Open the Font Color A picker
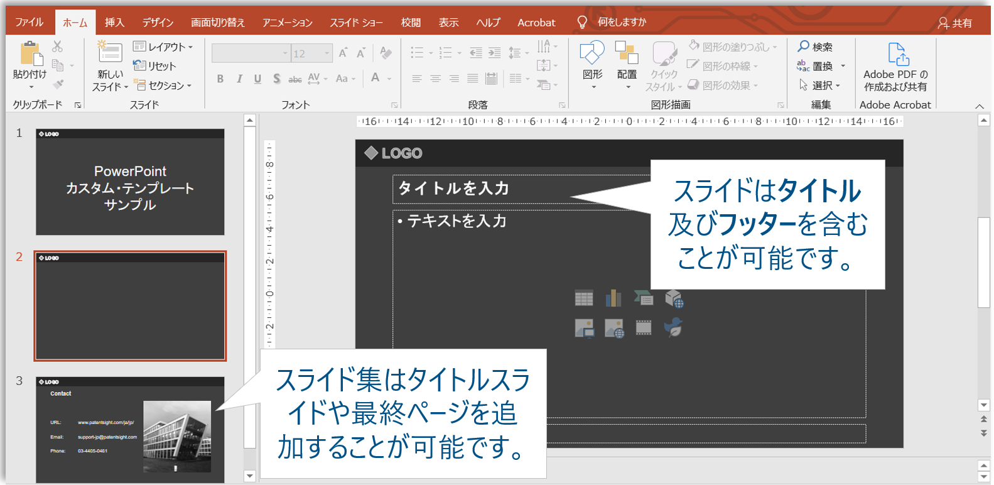Image resolution: width=994 pixels, height=485 pixels. click(375, 79)
